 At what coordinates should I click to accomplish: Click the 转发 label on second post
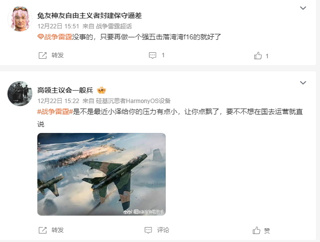point(58,230)
